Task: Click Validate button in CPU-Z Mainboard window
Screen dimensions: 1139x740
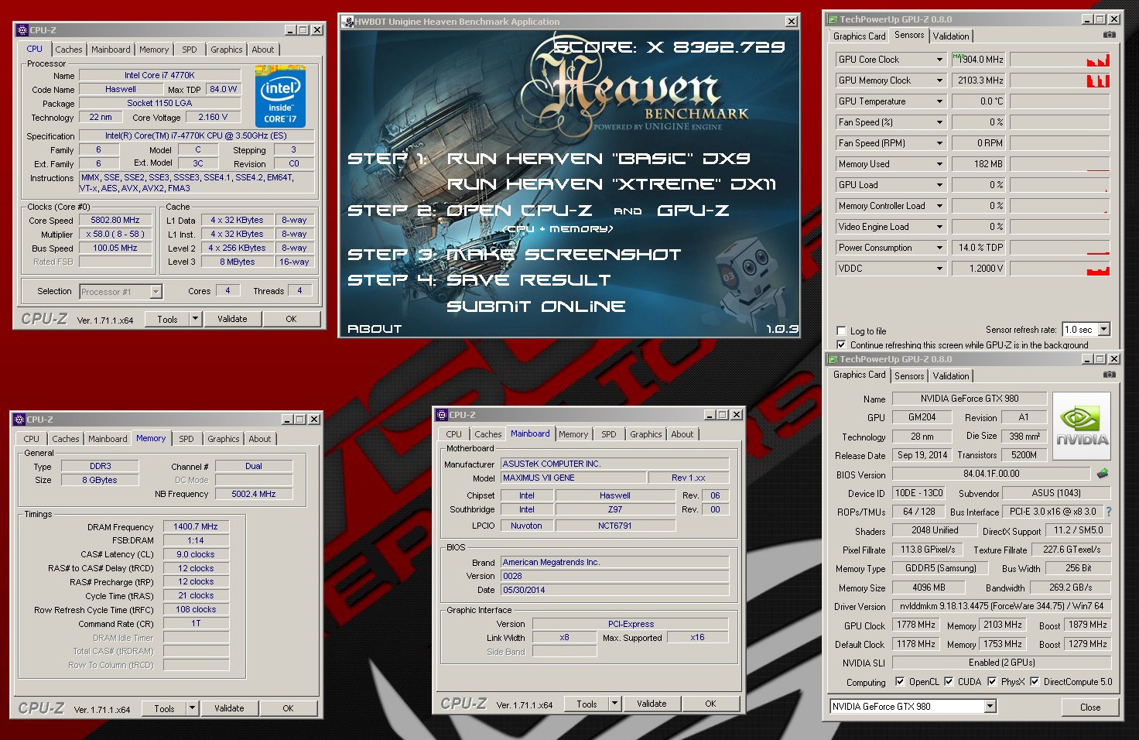Action: (652, 704)
